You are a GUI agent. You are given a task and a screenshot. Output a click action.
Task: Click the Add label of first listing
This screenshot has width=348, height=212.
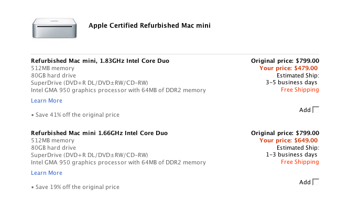tap(304, 110)
